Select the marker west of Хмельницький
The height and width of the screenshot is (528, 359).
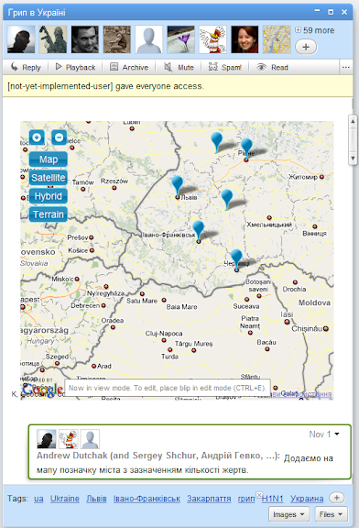point(227,199)
